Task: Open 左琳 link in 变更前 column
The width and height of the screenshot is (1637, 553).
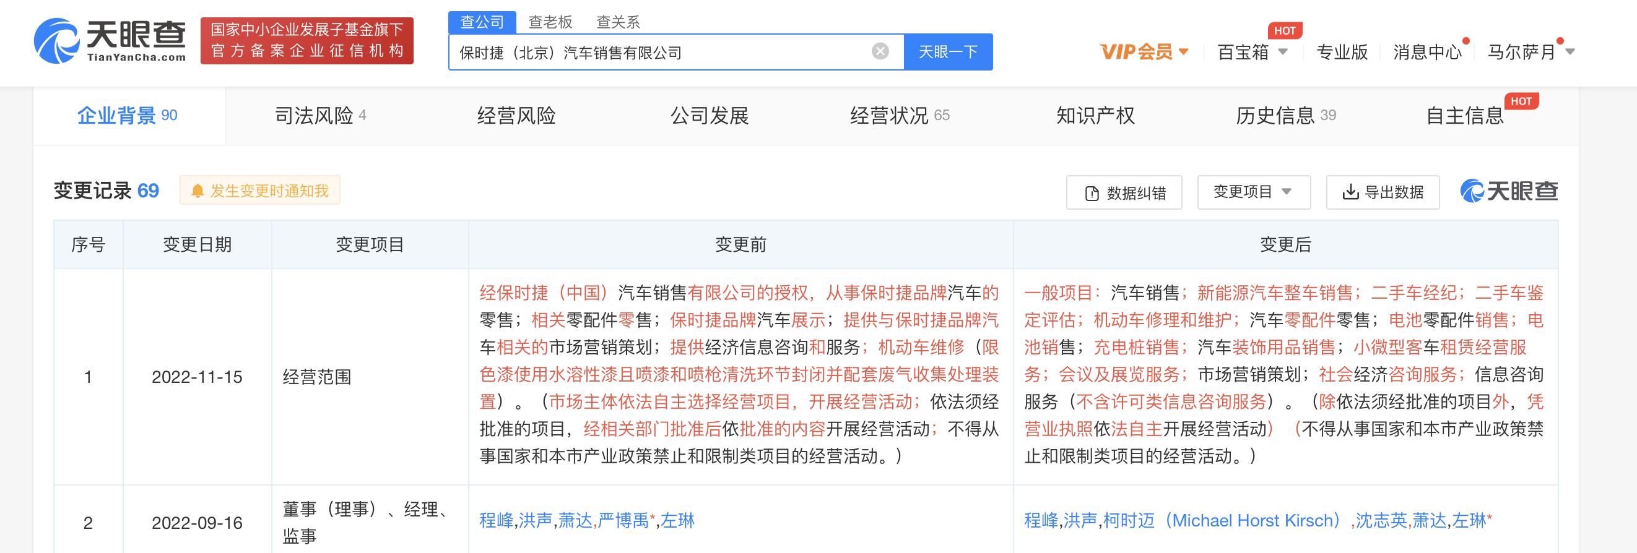Action: [677, 521]
